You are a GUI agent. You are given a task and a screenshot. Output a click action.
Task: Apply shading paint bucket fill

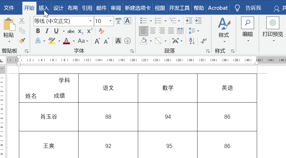(144, 41)
